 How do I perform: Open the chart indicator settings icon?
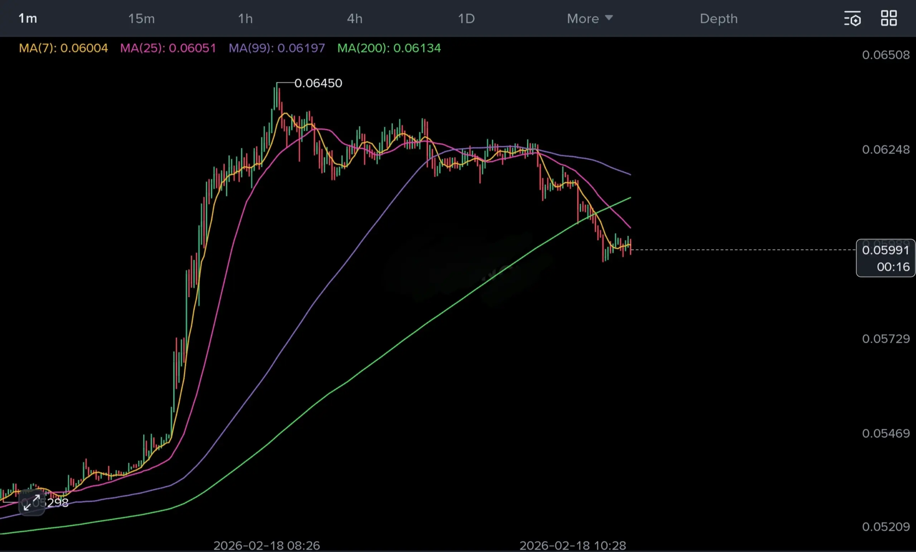(x=852, y=19)
